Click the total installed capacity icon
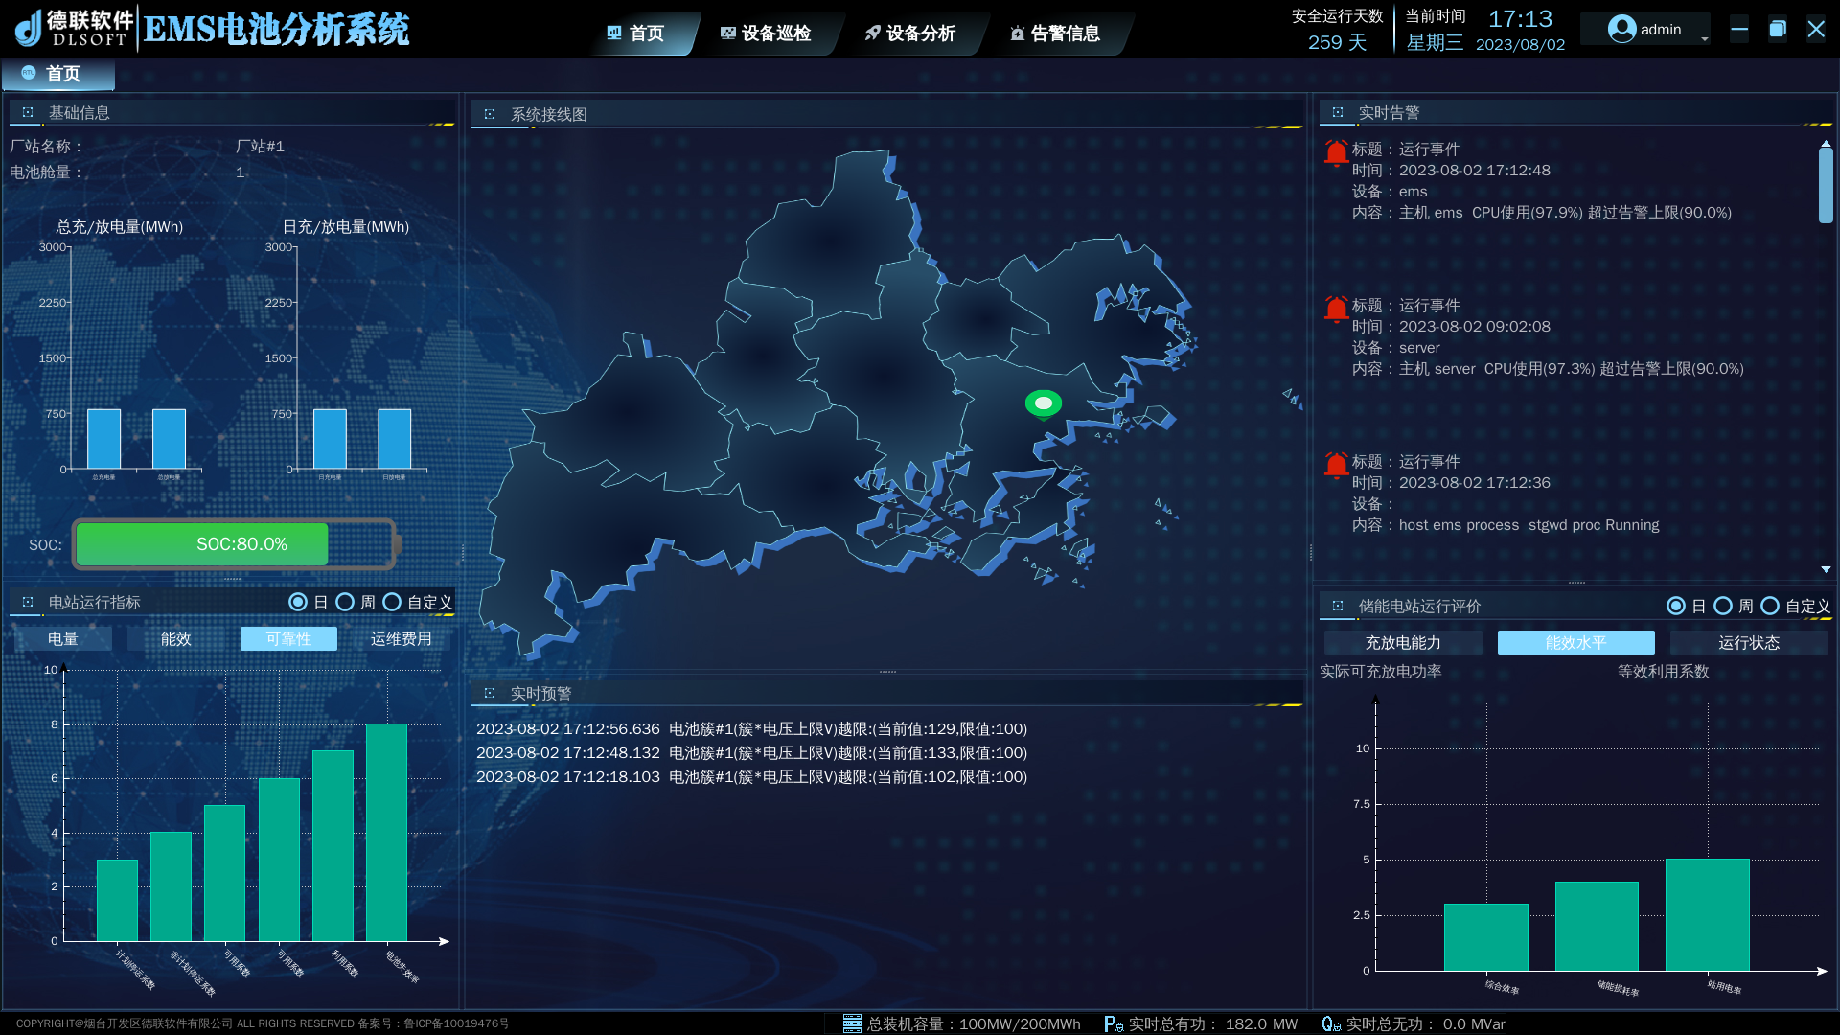This screenshot has width=1840, height=1035. coord(852,1023)
